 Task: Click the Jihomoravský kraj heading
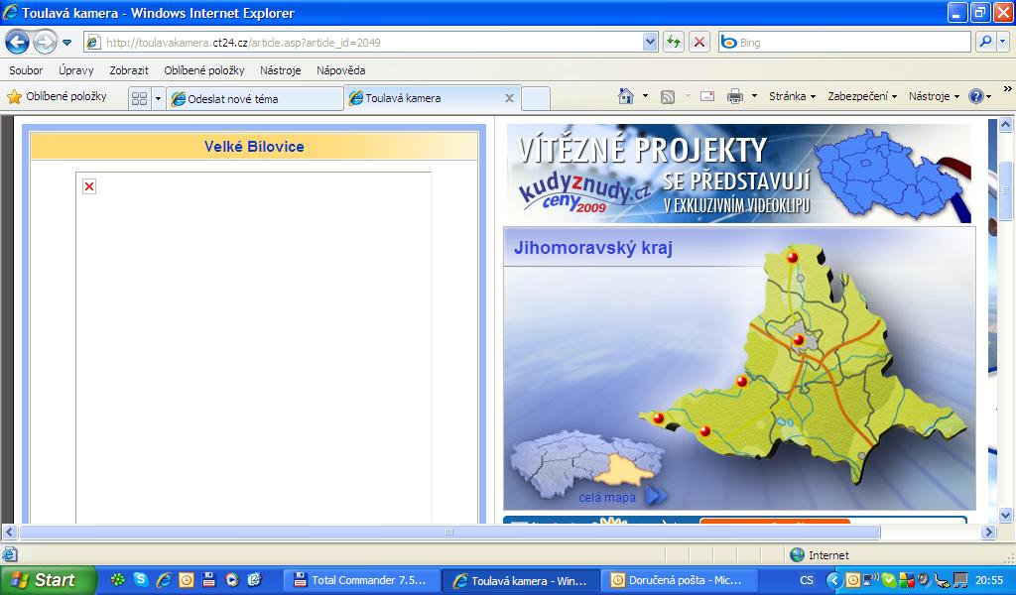click(x=593, y=247)
